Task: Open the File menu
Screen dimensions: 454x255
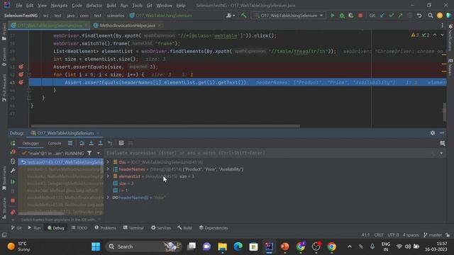Action: click(x=19, y=6)
